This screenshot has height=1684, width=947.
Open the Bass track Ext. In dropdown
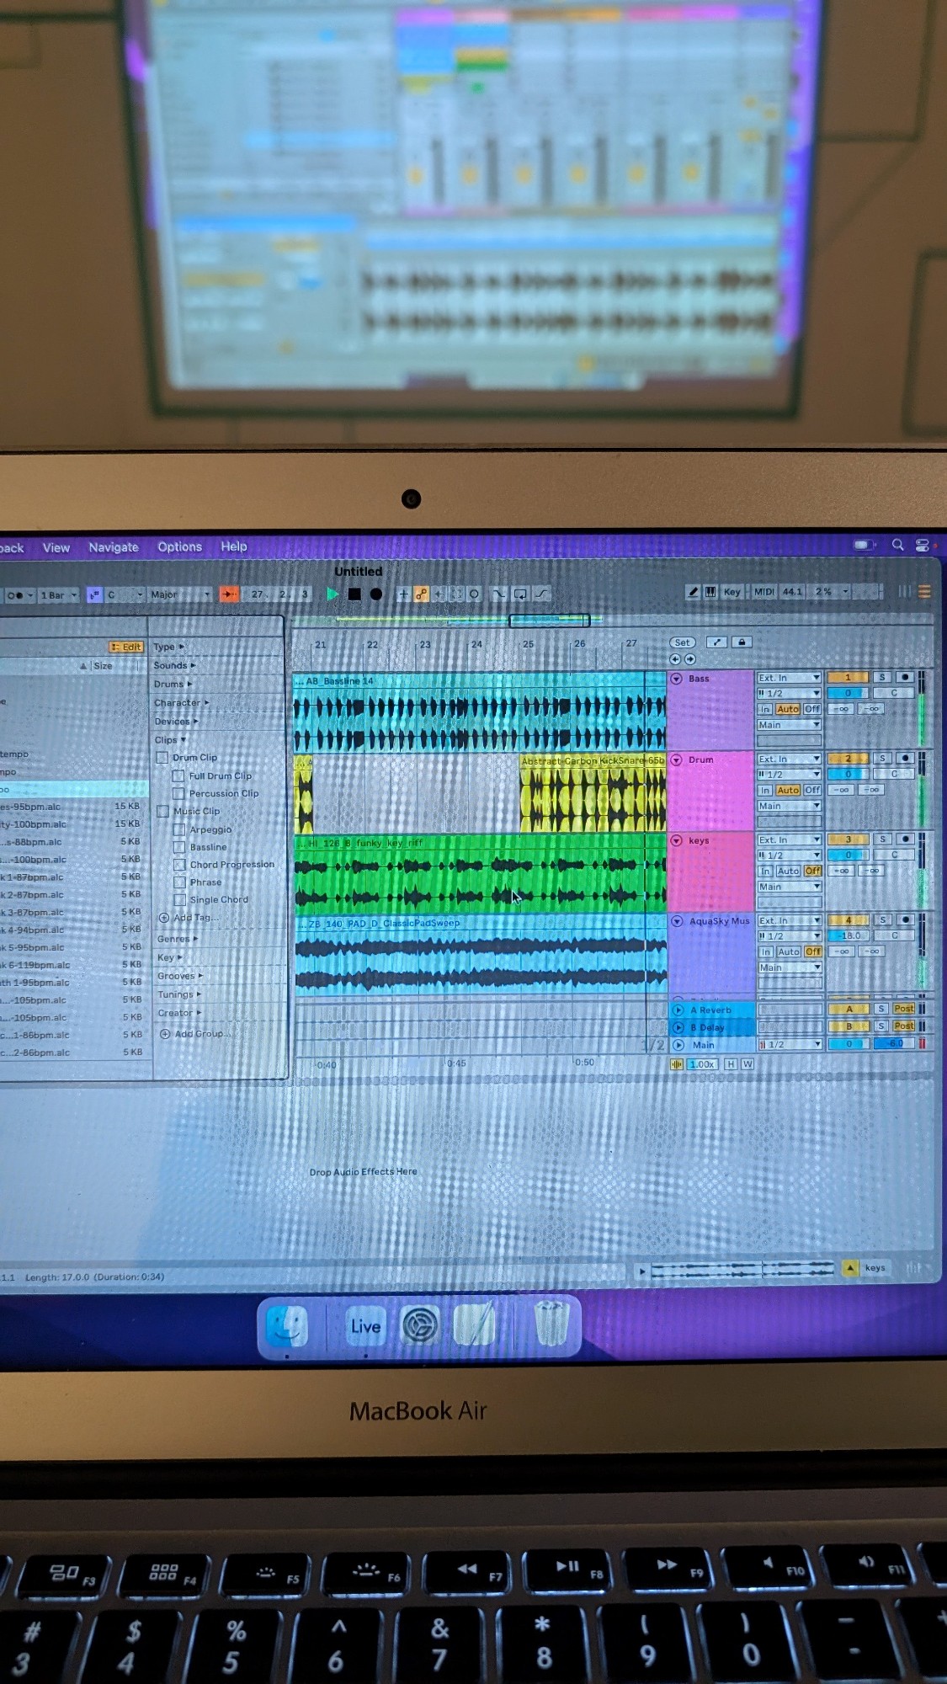(x=789, y=678)
